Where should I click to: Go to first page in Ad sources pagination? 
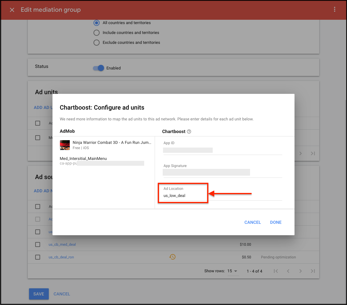point(276,271)
